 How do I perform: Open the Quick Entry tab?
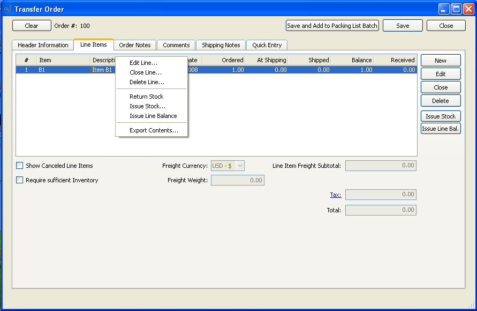267,45
